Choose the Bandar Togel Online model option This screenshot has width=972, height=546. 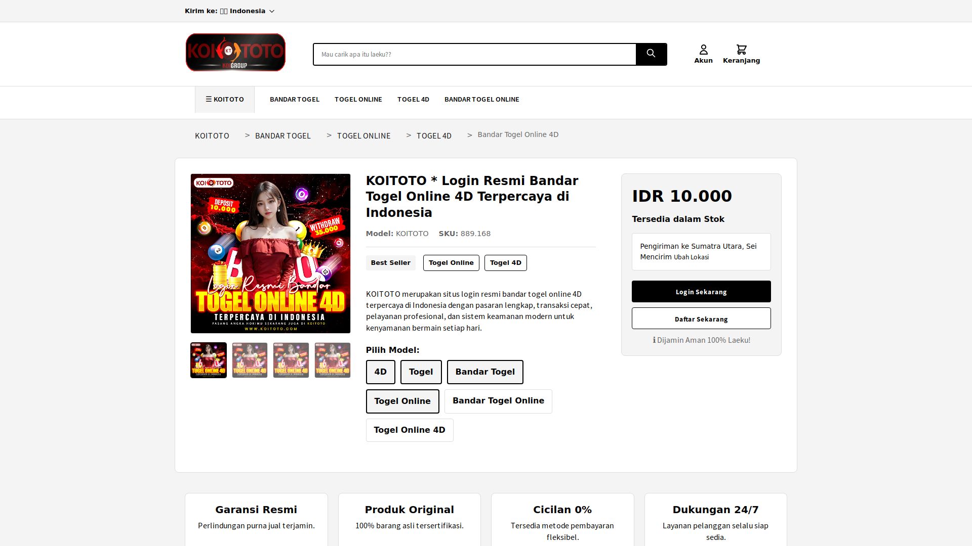point(498,401)
